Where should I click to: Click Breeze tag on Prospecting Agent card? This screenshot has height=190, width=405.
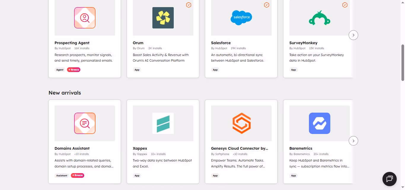tap(74, 70)
